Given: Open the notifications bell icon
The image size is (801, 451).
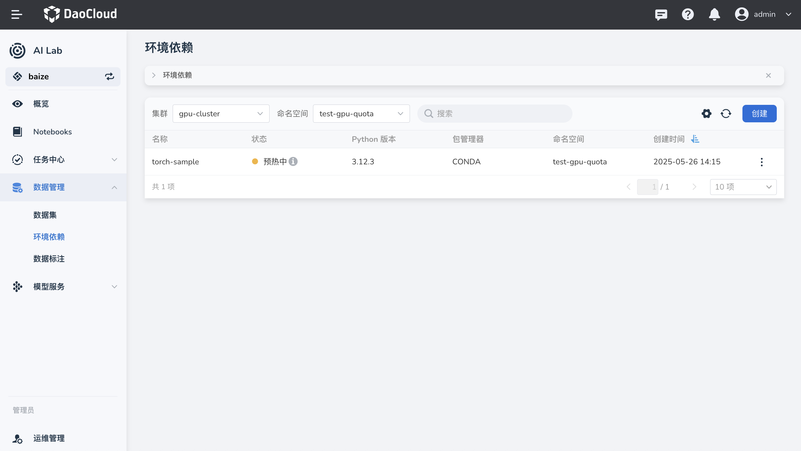Looking at the screenshot, I should tap(714, 14).
